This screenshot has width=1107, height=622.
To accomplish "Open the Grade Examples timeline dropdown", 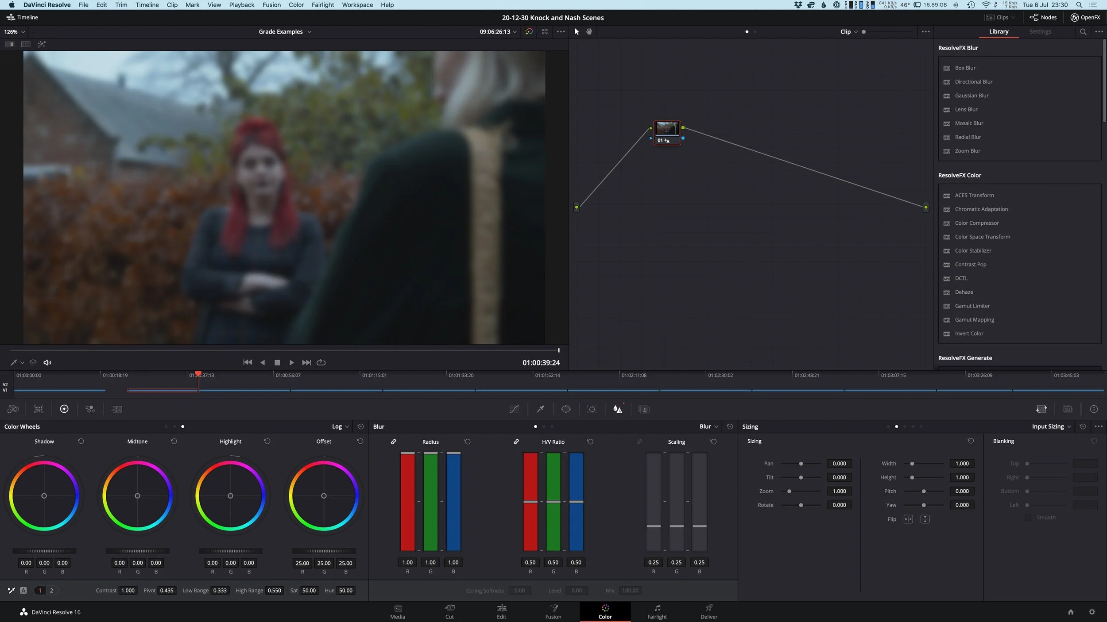I will [x=285, y=32].
